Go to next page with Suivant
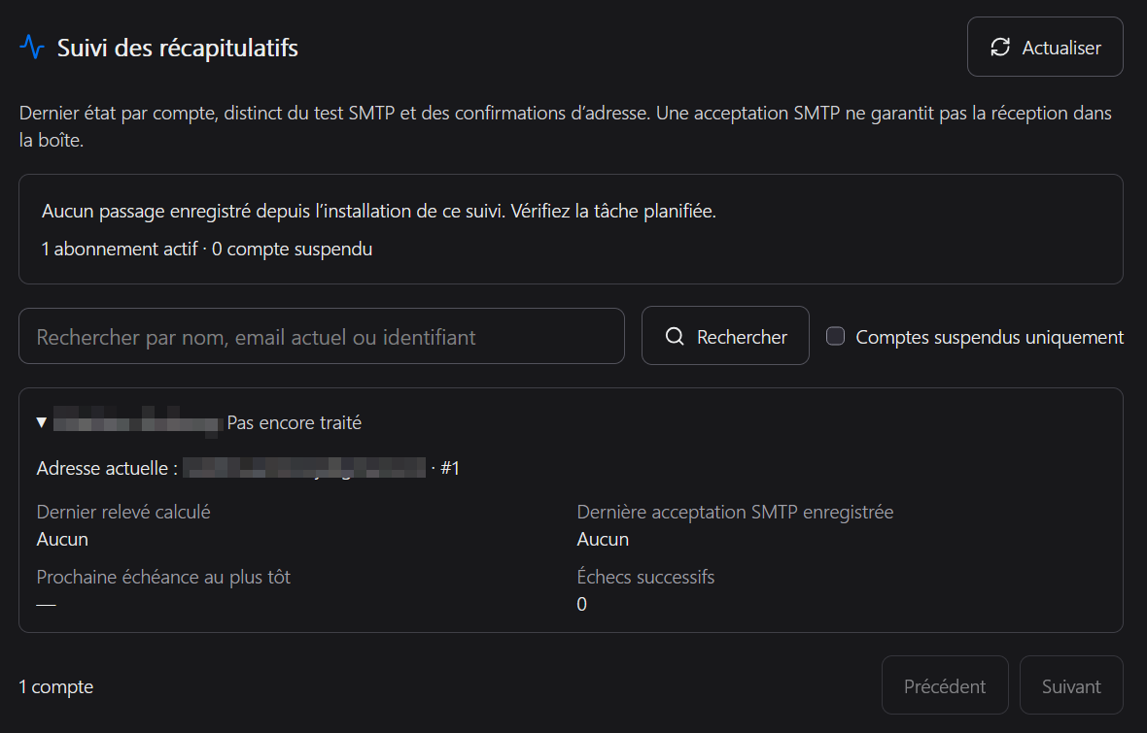 pyautogui.click(x=1071, y=685)
